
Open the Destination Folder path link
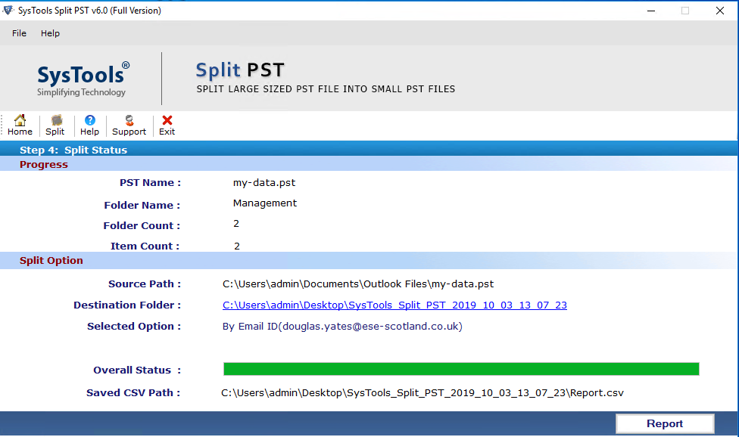tap(394, 305)
